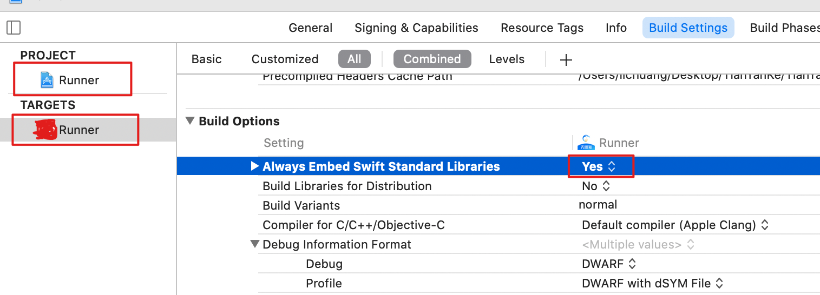
Task: Open the Signing & Capabilities tab
Action: coord(416,28)
